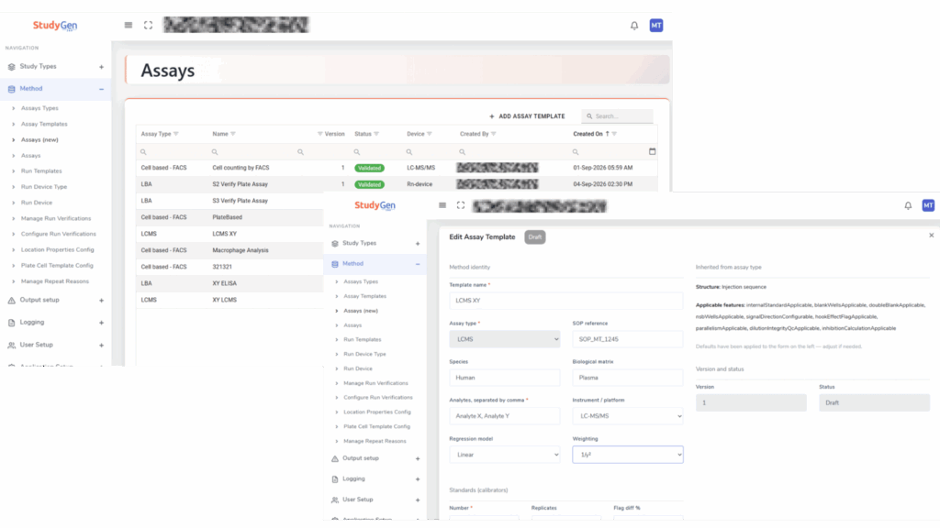Image resolution: width=940 pixels, height=528 pixels.
Task: Click the StudyGen logo in back window
Action: [55, 25]
